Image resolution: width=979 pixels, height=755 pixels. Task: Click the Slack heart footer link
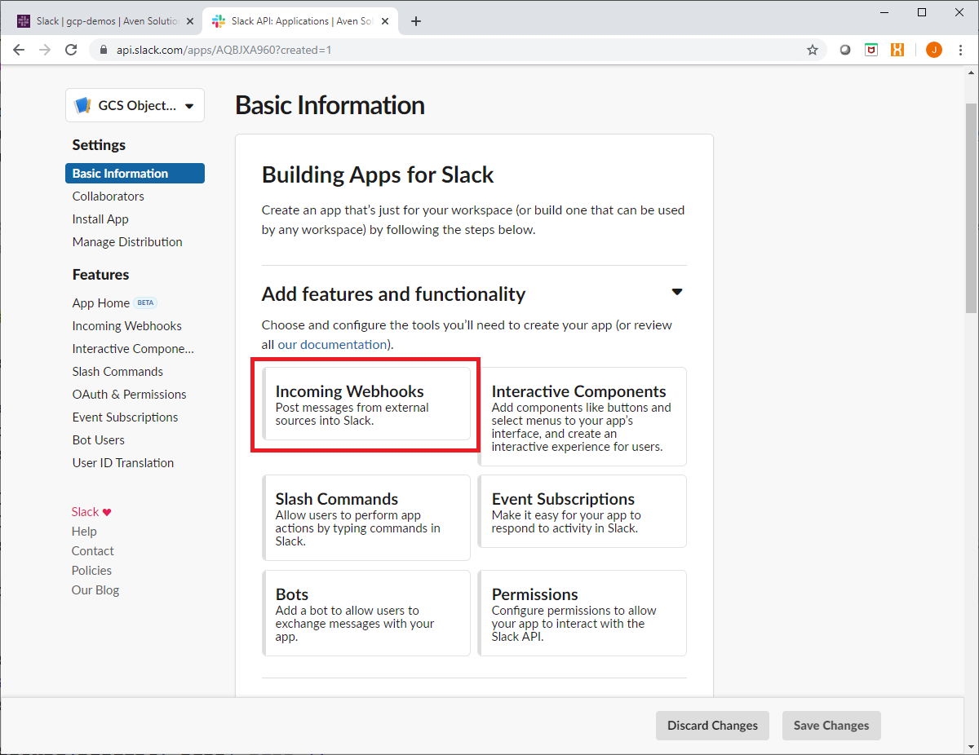click(x=91, y=511)
